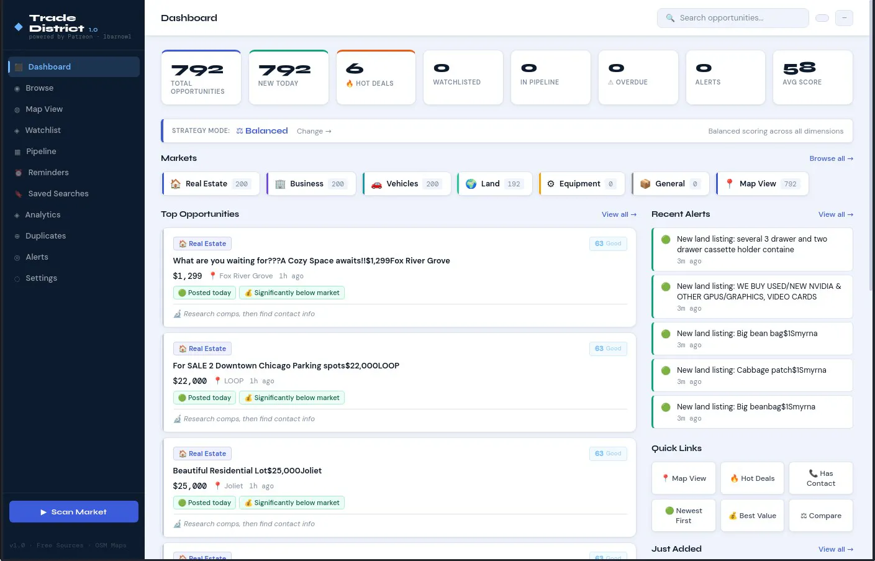This screenshot has width=875, height=561.
Task: Open the Cabbage patch land alert
Action: tap(752, 375)
